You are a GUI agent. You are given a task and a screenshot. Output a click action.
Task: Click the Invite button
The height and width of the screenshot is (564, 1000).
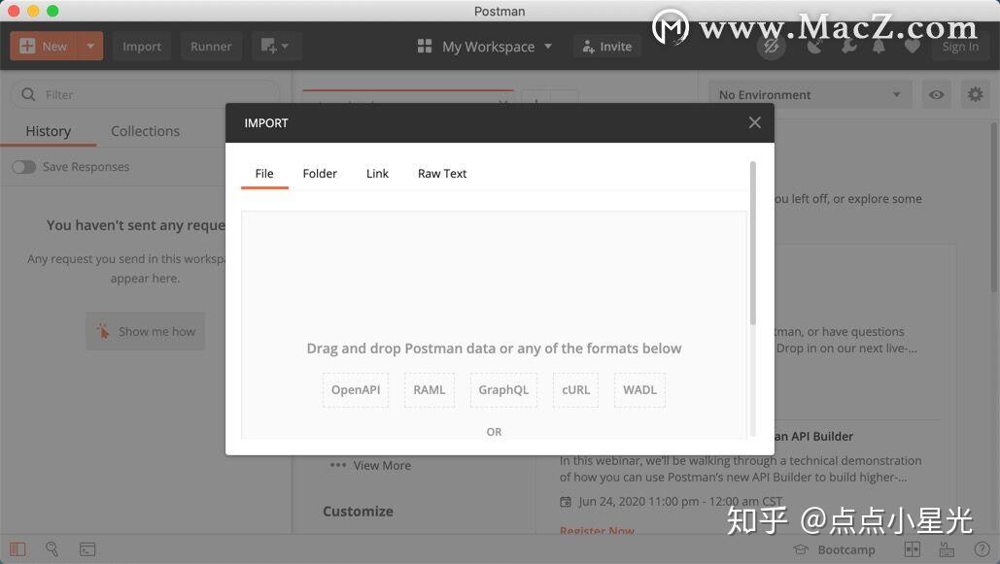[x=606, y=46]
